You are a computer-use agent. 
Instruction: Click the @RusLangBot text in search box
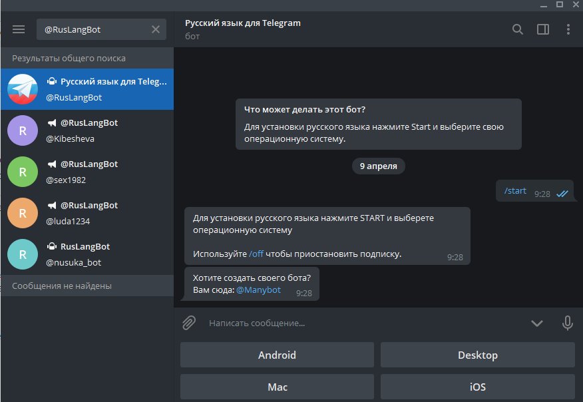72,29
